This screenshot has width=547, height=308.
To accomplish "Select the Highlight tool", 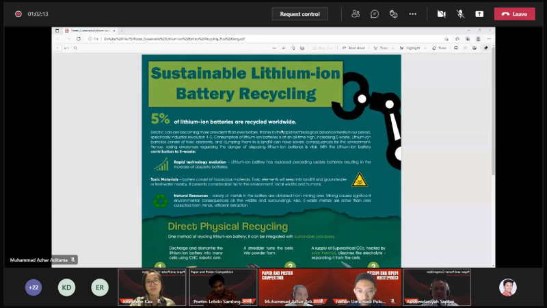I will [410, 48].
